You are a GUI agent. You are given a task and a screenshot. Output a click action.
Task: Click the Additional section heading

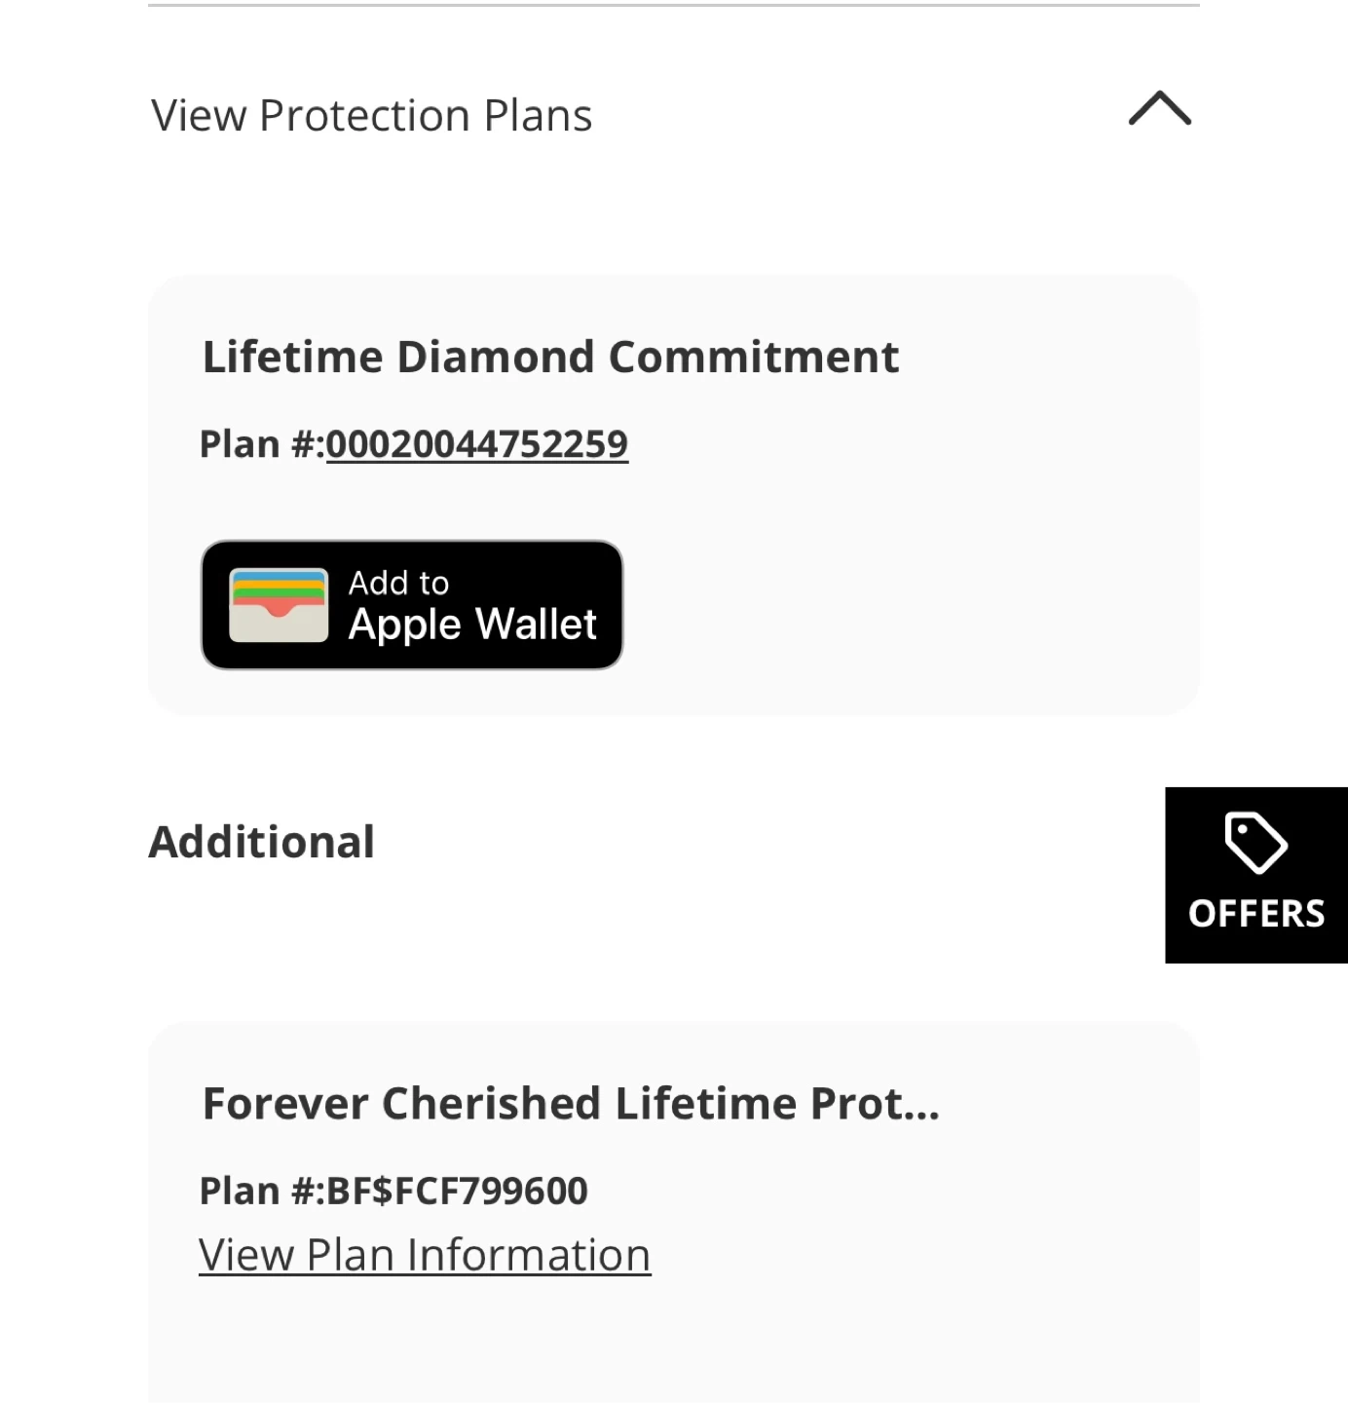coord(261,842)
